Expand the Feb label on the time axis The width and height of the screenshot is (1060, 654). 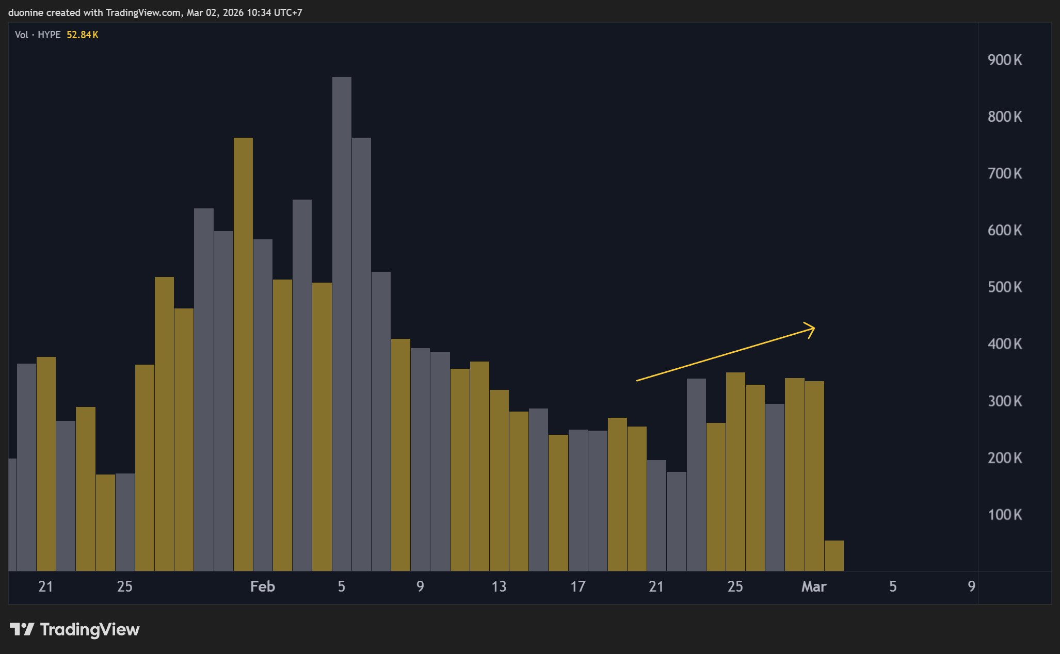coord(263,587)
